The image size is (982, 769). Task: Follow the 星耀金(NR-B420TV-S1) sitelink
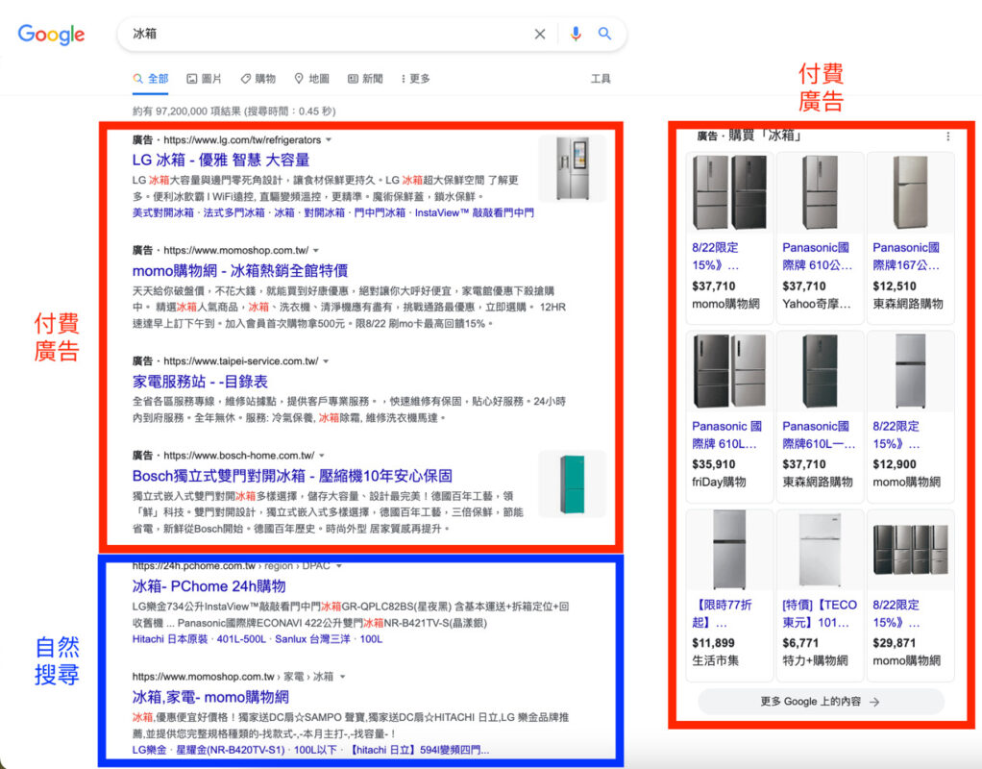pos(230,750)
